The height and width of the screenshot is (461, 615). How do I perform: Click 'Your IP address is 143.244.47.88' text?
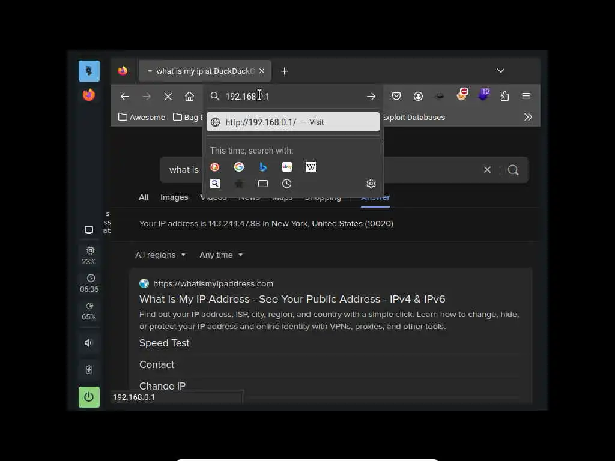(199, 224)
